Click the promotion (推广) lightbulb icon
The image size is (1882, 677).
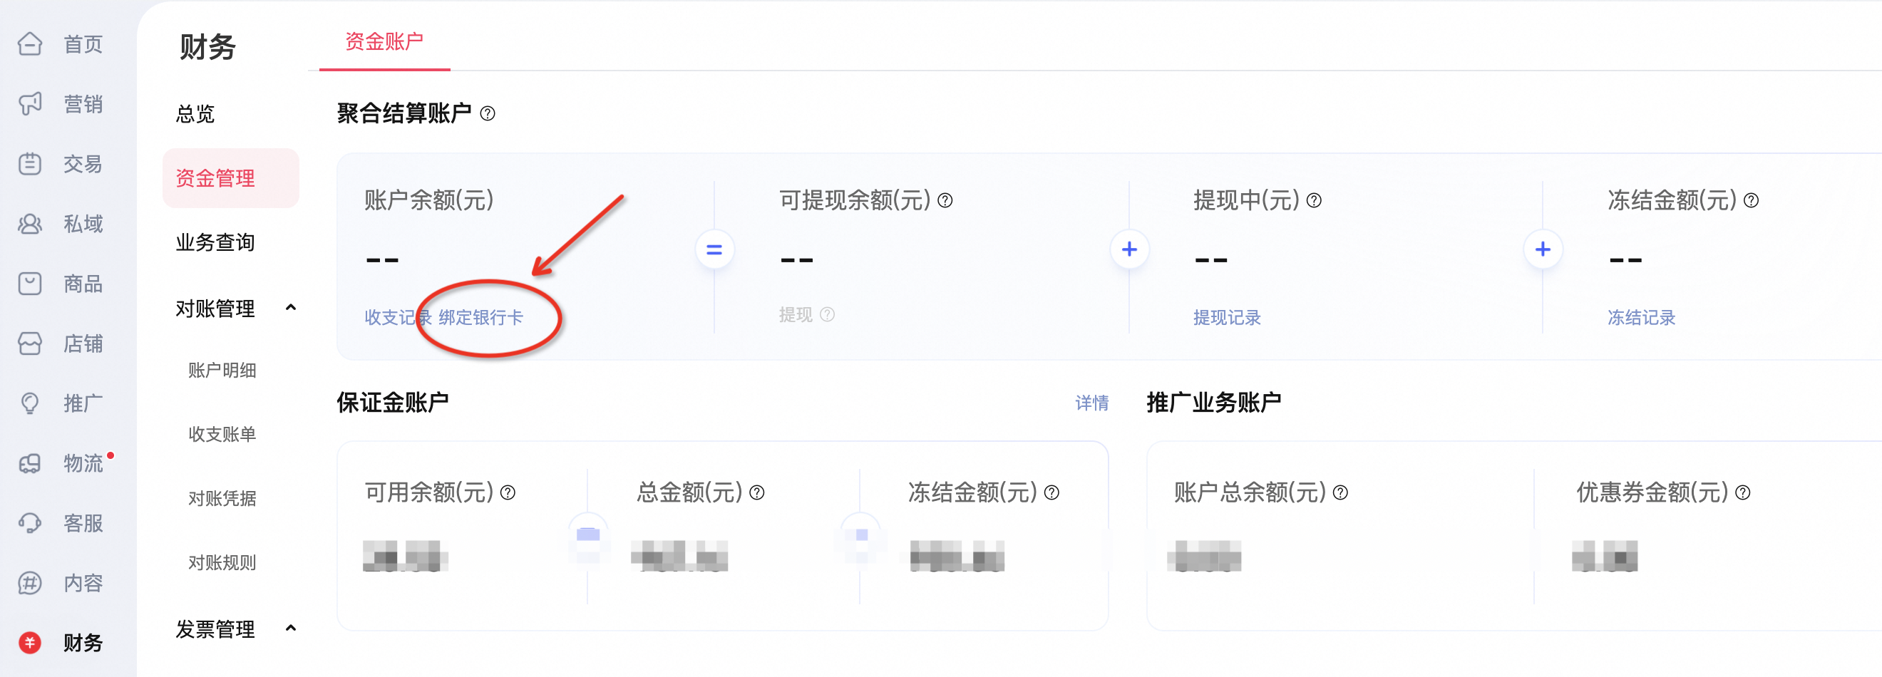pyautogui.click(x=30, y=403)
